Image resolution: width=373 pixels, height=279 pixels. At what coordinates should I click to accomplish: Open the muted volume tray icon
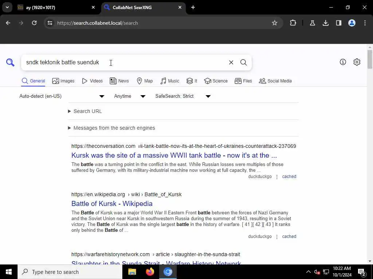(317, 272)
